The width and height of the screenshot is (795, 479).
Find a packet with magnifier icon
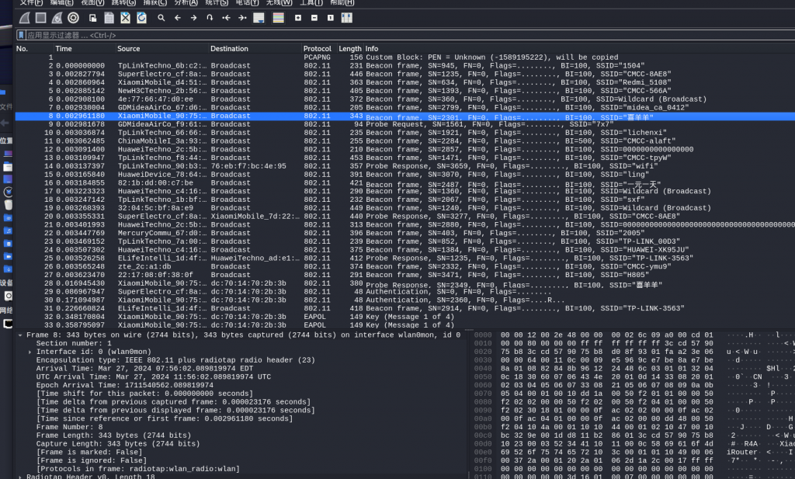point(161,18)
